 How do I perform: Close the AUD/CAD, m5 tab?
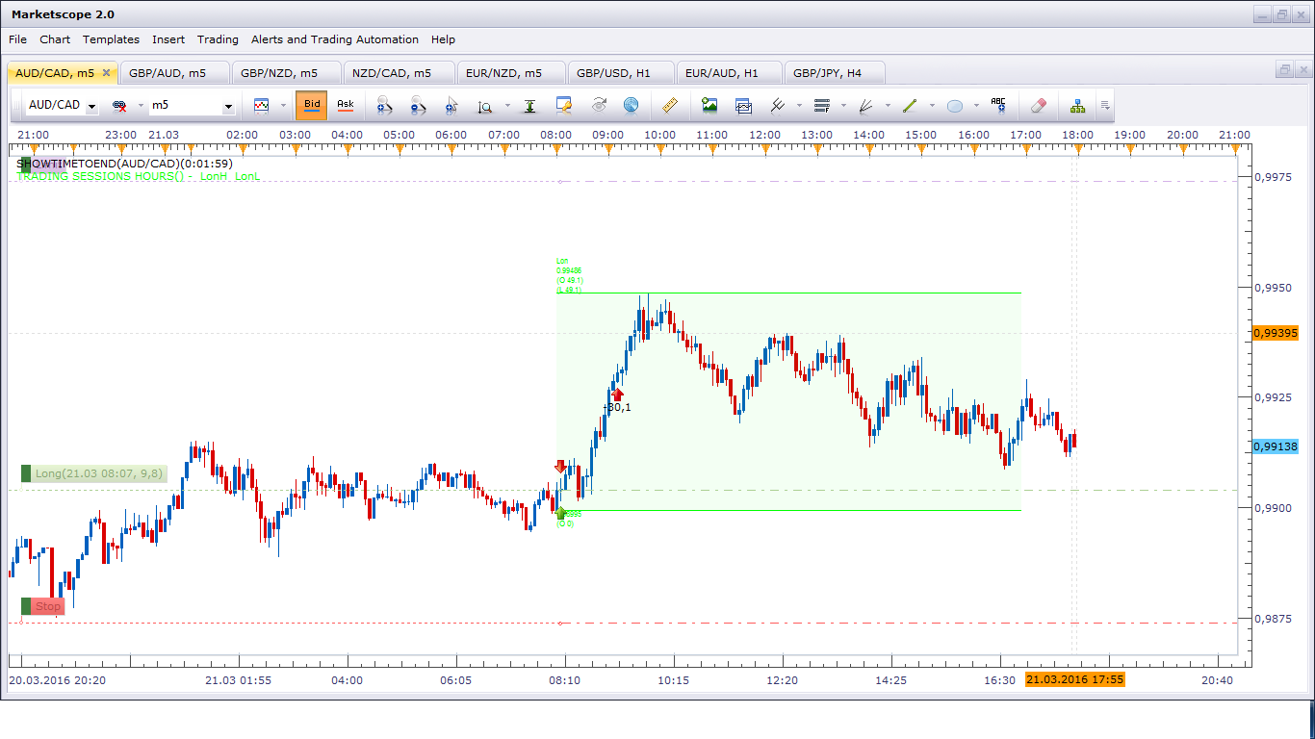[106, 73]
